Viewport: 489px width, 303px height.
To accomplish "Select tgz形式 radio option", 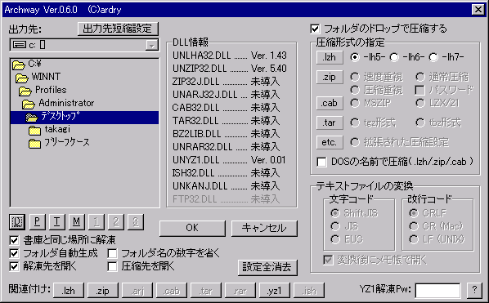I will point(373,123).
